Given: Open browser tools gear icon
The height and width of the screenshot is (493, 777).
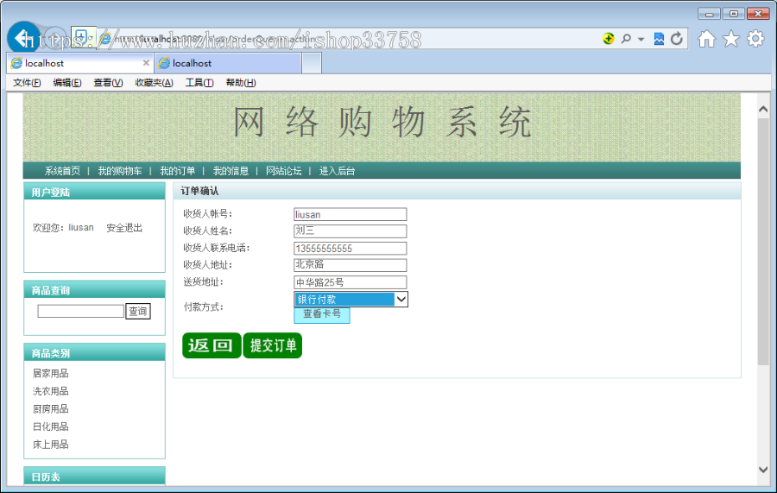Looking at the screenshot, I should (x=755, y=39).
